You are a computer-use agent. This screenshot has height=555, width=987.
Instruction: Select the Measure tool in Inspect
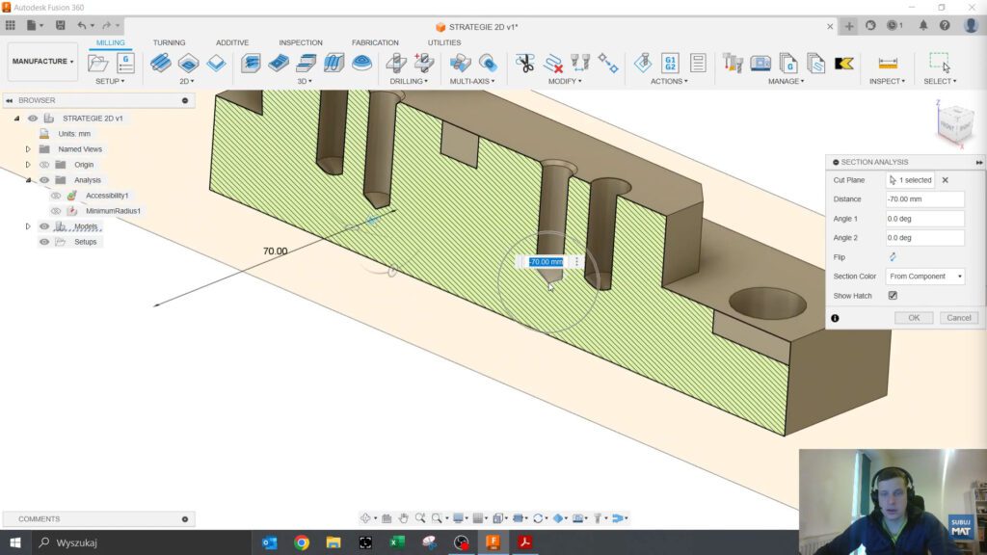coord(887,63)
